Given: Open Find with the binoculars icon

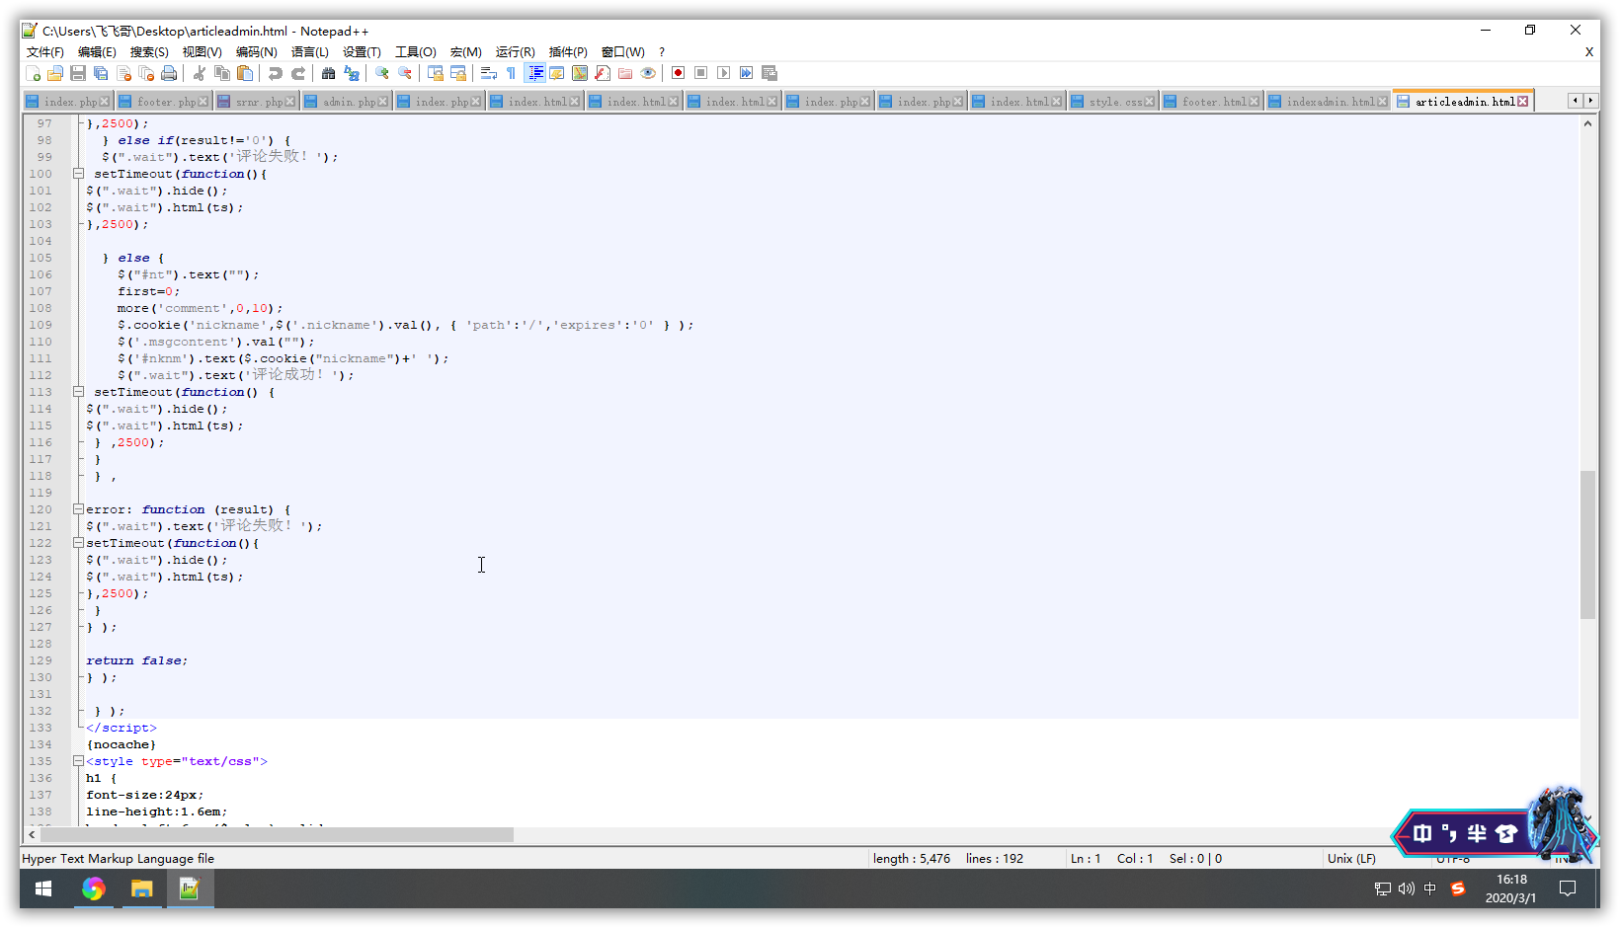Looking at the screenshot, I should point(328,73).
